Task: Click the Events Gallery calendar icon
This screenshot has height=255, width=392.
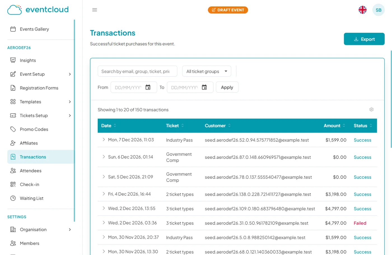Action: (13, 29)
